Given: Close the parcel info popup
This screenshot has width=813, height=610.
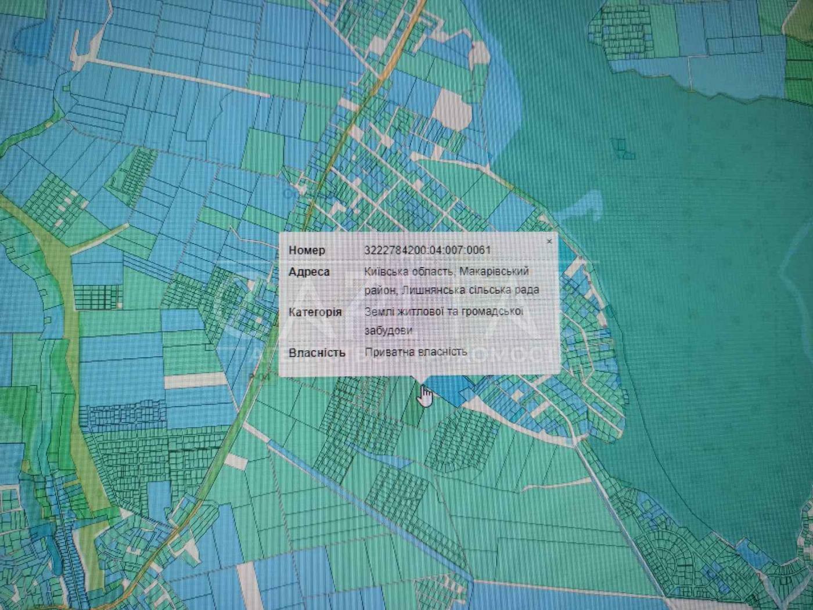Looking at the screenshot, I should [x=549, y=241].
